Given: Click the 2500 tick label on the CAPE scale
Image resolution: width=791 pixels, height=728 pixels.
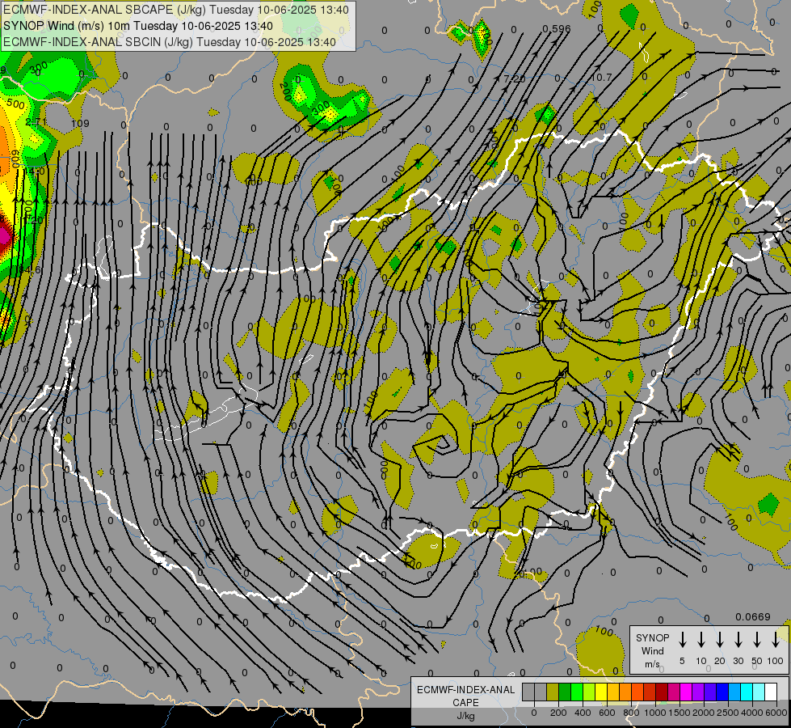Looking at the screenshot, I should click(x=728, y=713).
